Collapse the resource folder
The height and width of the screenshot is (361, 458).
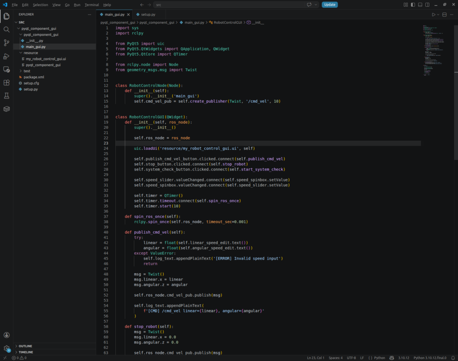21,53
